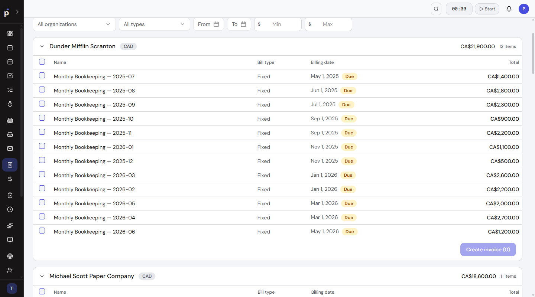
Task: Open the single checkbox task icon in sidebar
Action: 10,76
